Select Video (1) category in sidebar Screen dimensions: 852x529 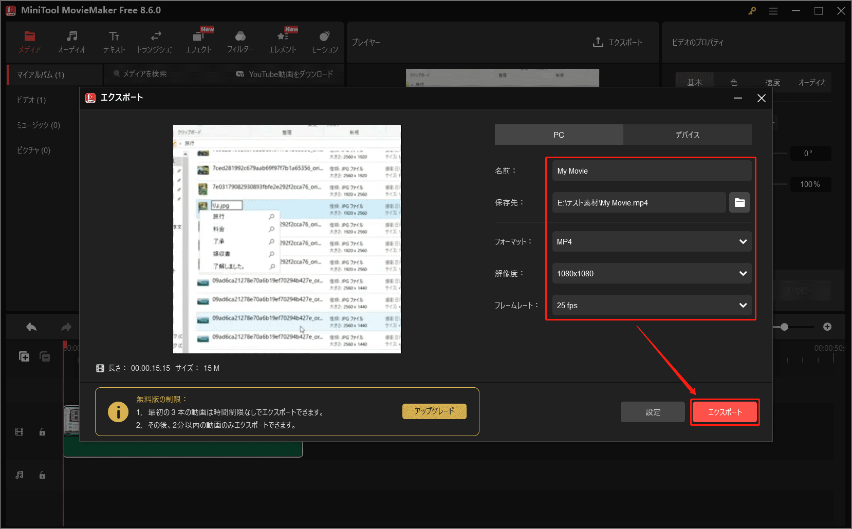[31, 100]
